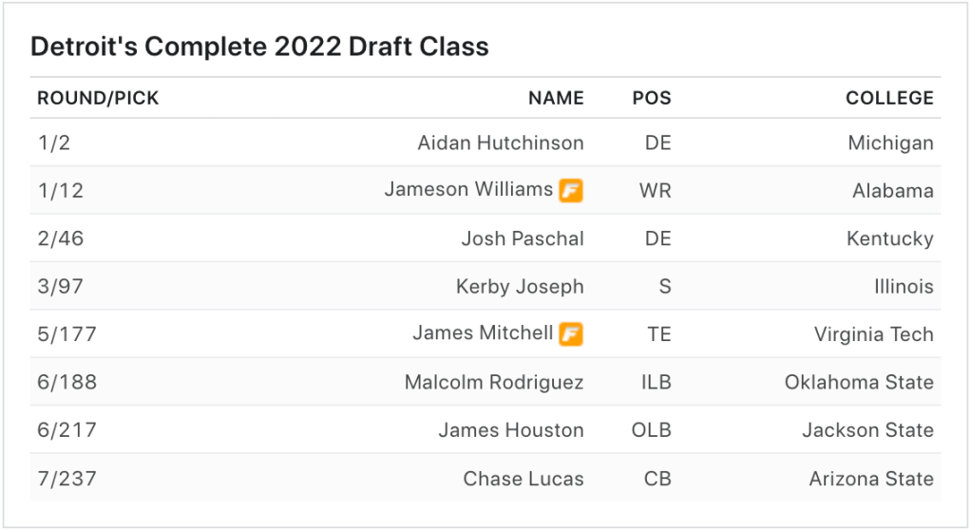971x530 pixels.
Task: Click James Houston's name
Action: click(x=511, y=430)
